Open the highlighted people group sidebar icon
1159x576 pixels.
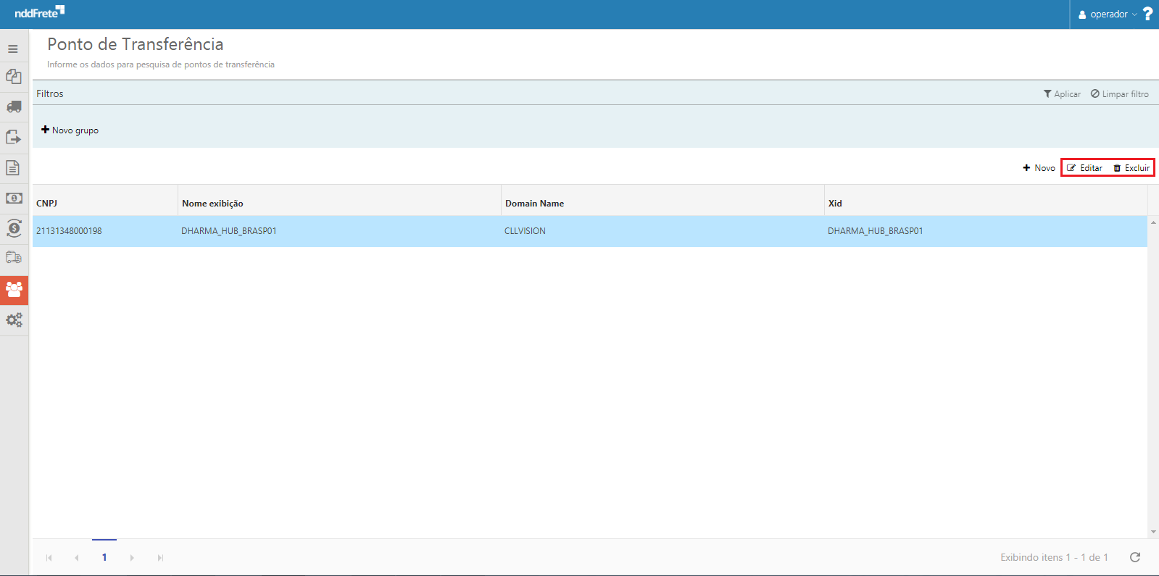(x=14, y=290)
